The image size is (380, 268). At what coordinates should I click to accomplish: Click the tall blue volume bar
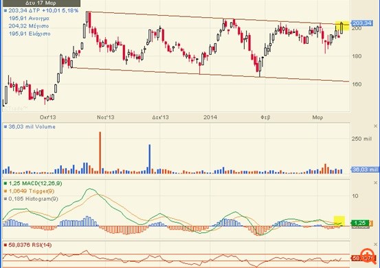[150, 159]
